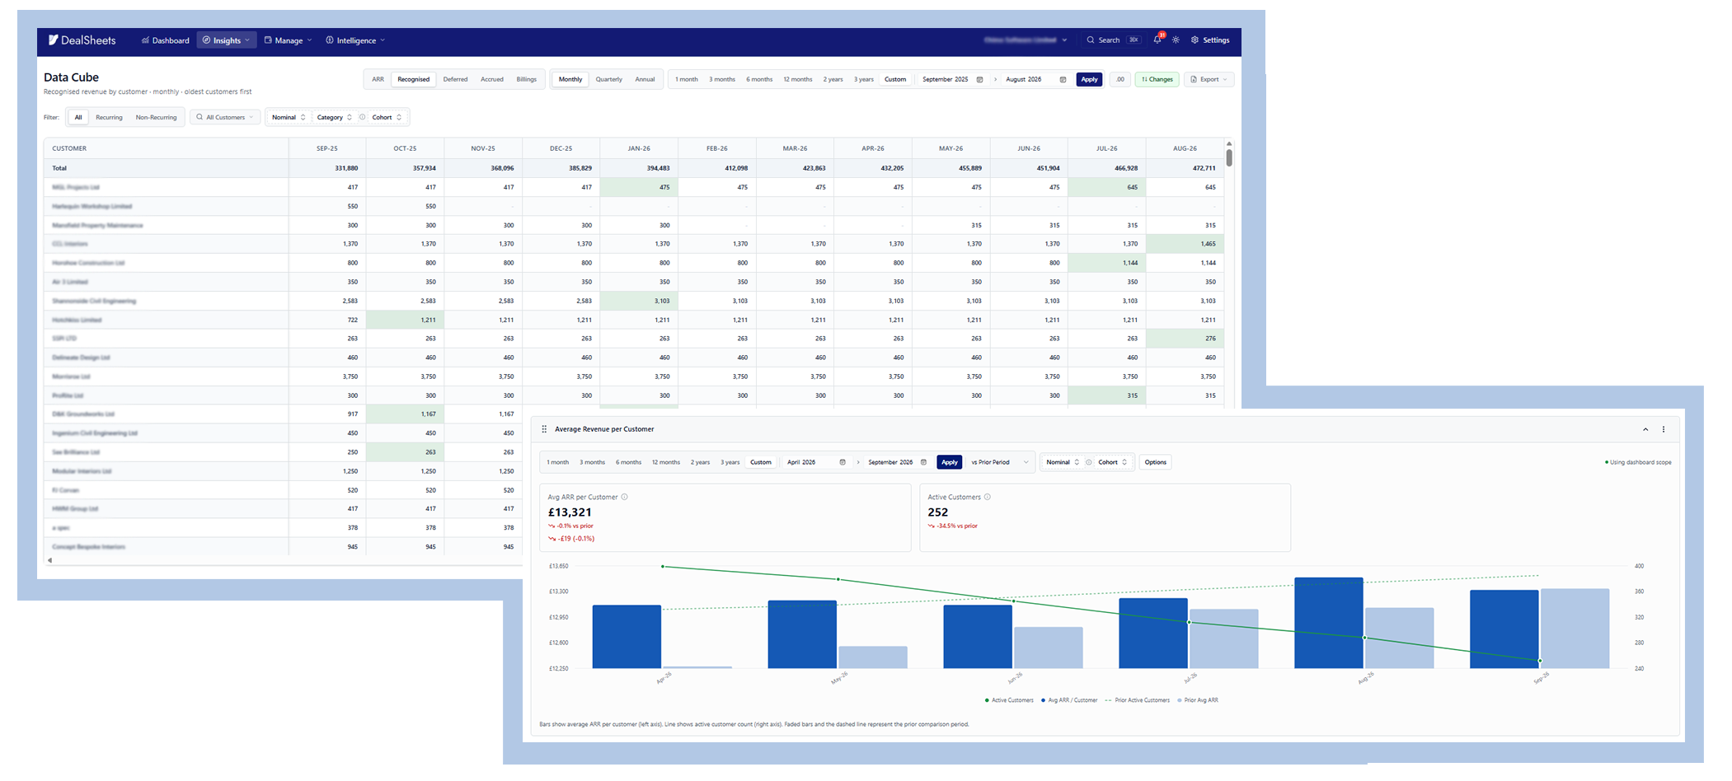Open the Intelligence menu
1732x781 pixels.
355,40
